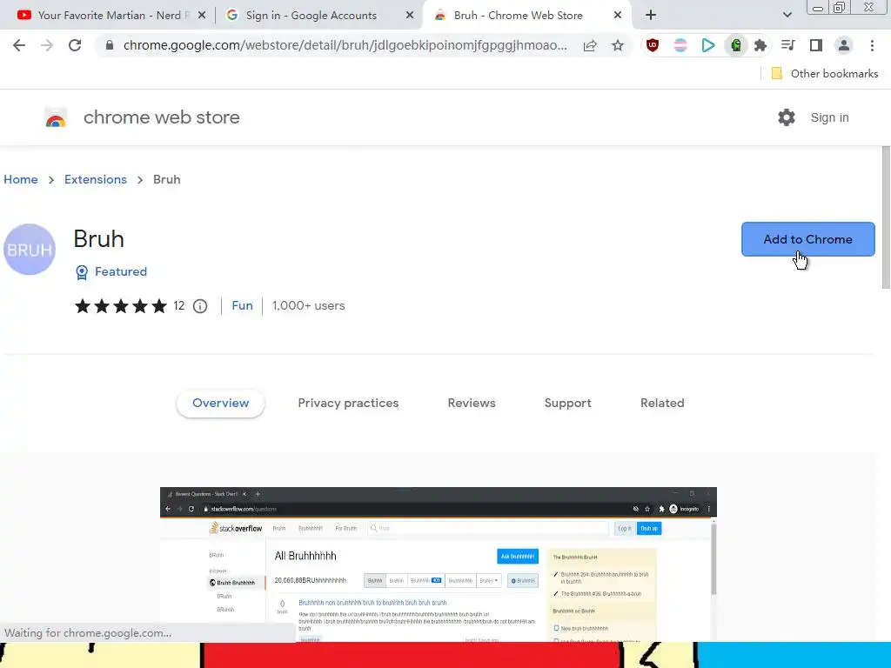Screen dimensions: 891x668
Task: Reload the page with the refresh icon
Action: pyautogui.click(x=75, y=45)
